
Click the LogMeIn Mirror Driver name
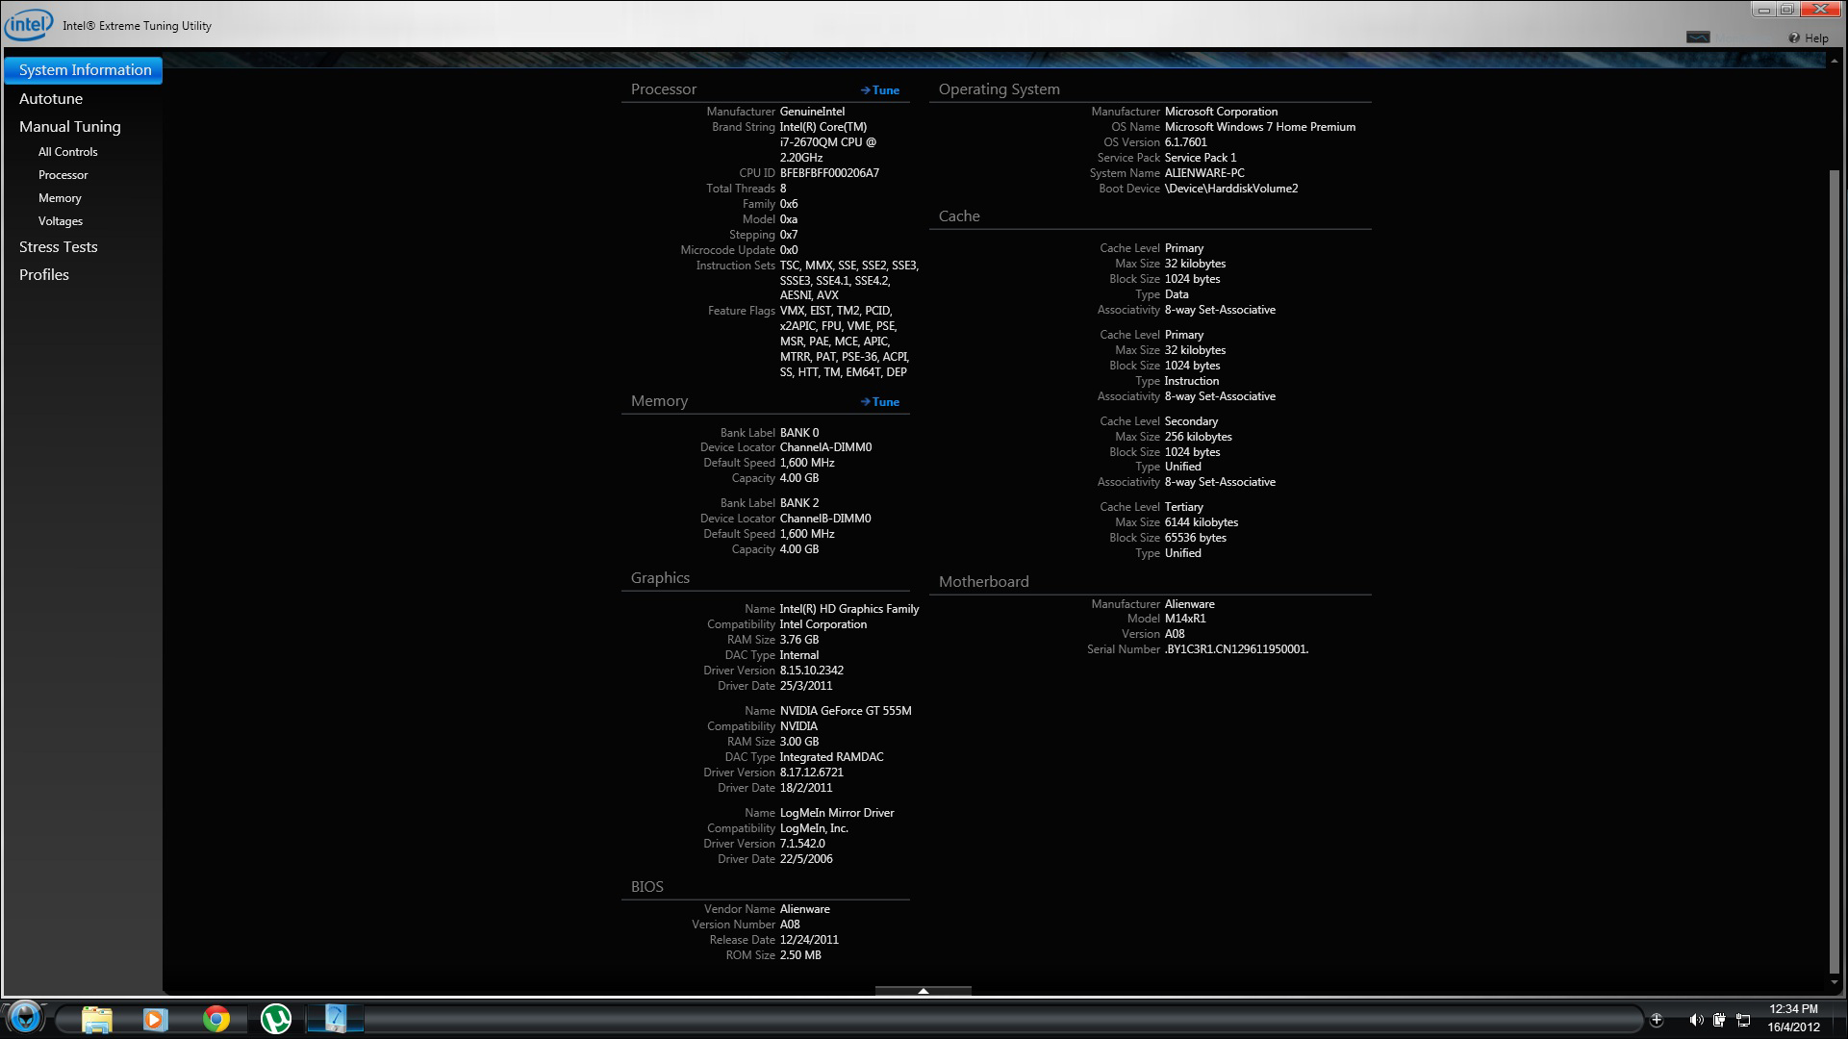pos(837,813)
